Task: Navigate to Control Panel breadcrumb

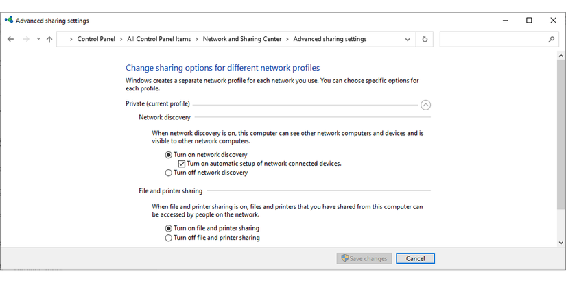Action: 96,40
